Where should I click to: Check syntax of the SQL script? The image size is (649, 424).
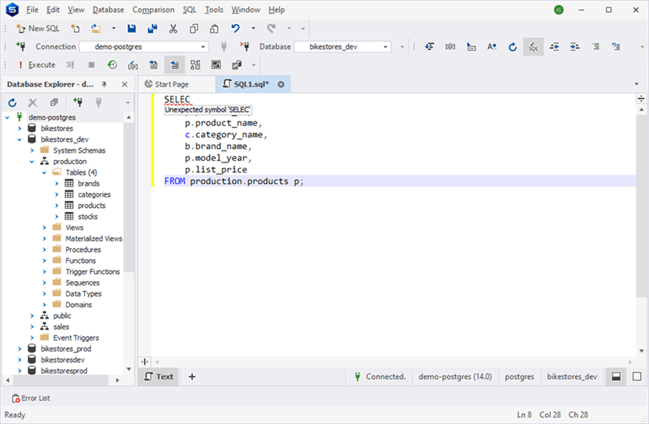[533, 47]
